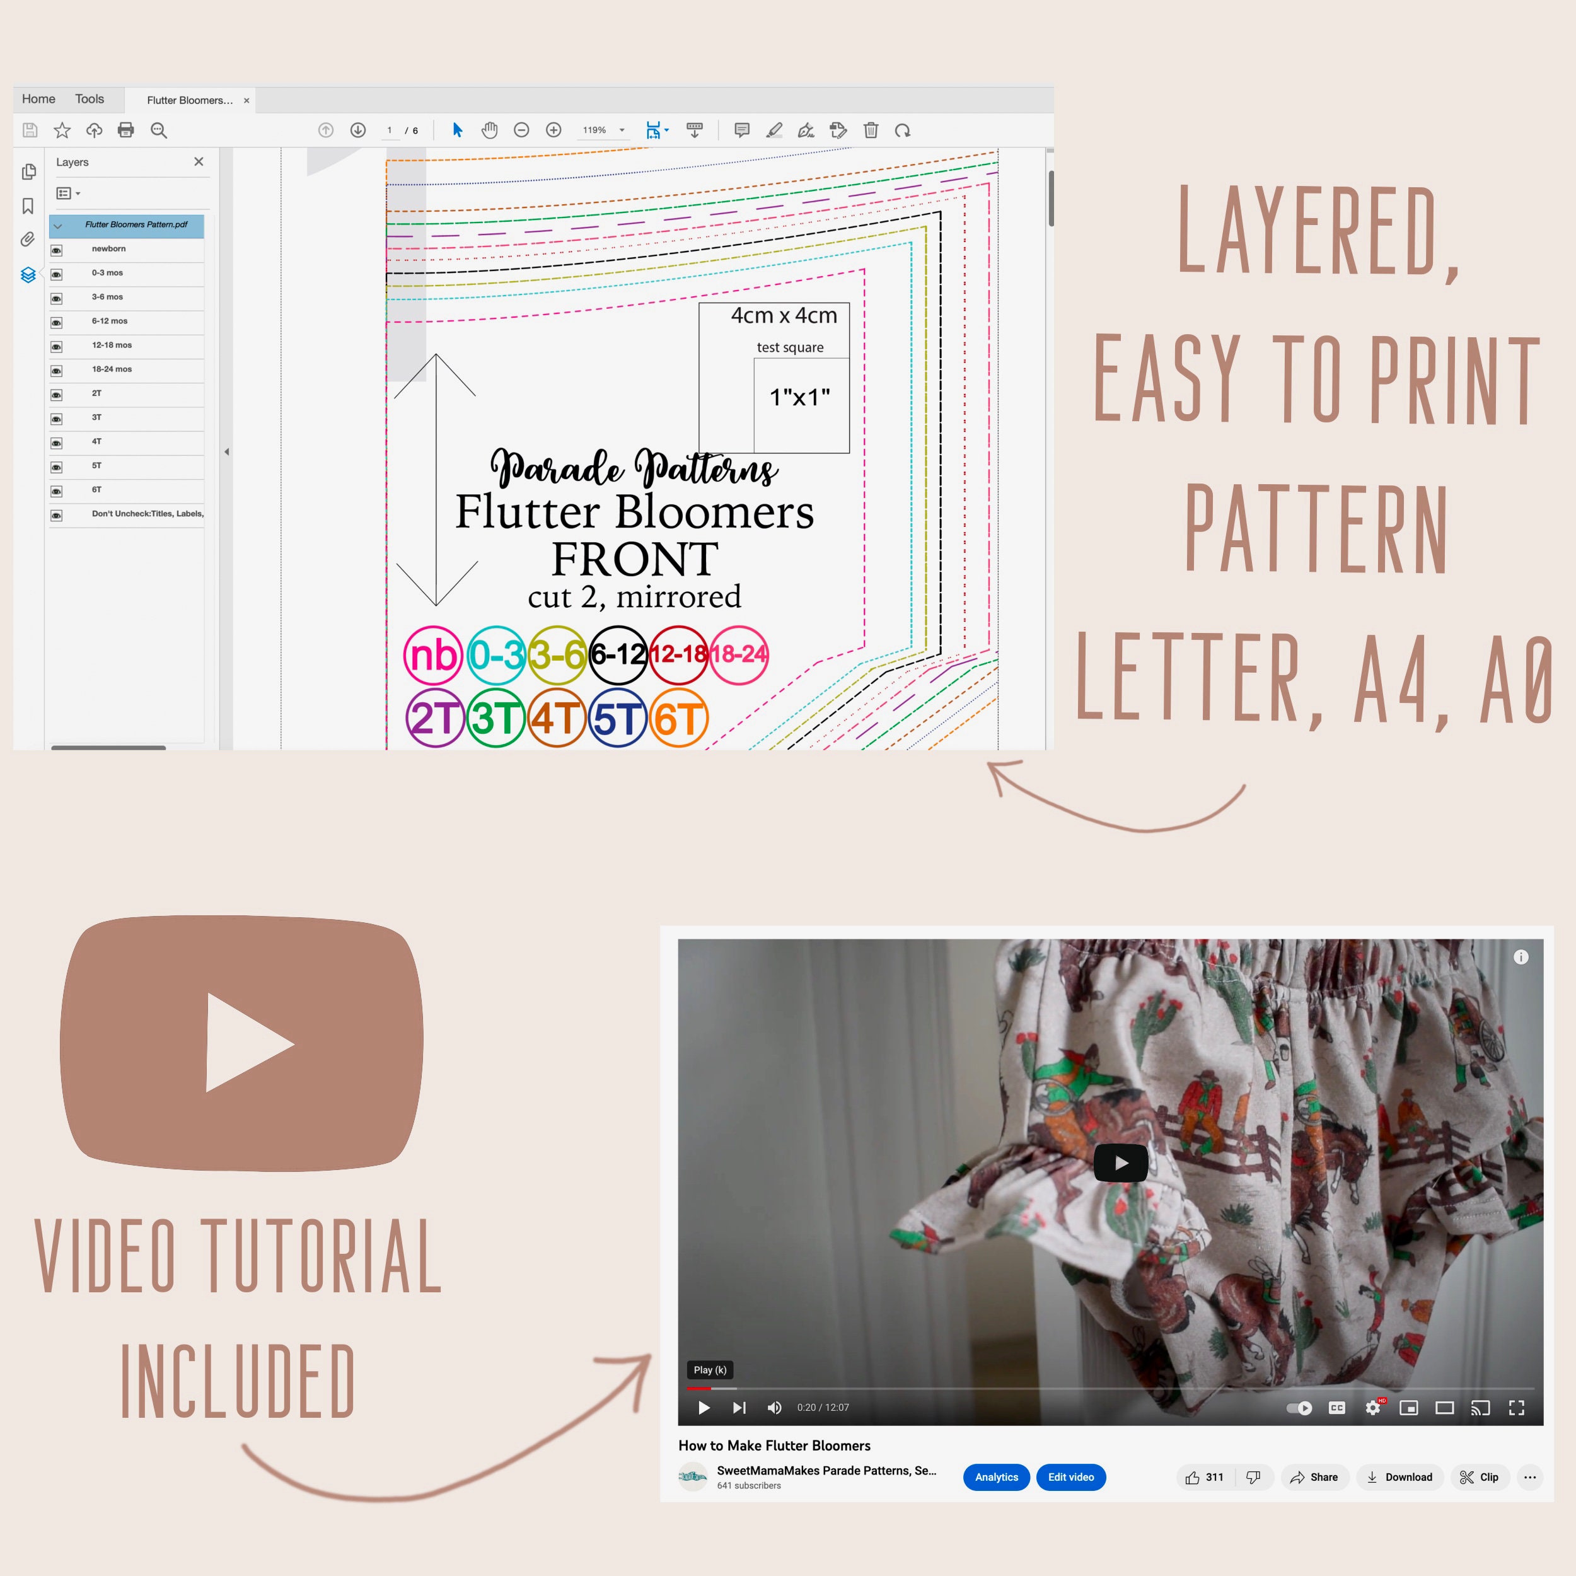This screenshot has height=1576, width=1576.
Task: Click the sign document pen icon
Action: pyautogui.click(x=806, y=130)
